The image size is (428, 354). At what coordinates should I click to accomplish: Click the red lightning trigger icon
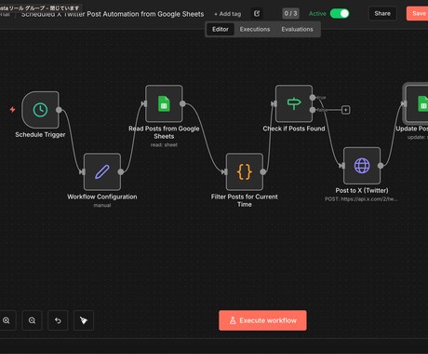pos(12,109)
